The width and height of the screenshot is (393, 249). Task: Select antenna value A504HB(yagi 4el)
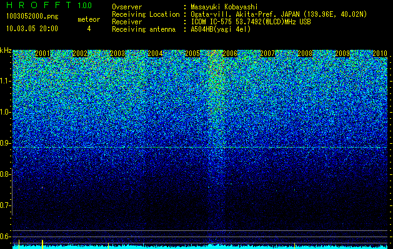(x=221, y=29)
